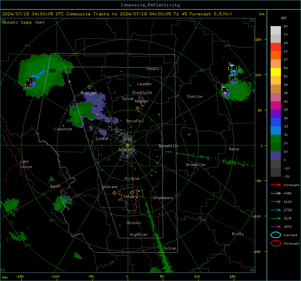Click the red forecast arrow in legend
Image resolution: width=301 pixels, height=281 pixels.
pos(276,185)
